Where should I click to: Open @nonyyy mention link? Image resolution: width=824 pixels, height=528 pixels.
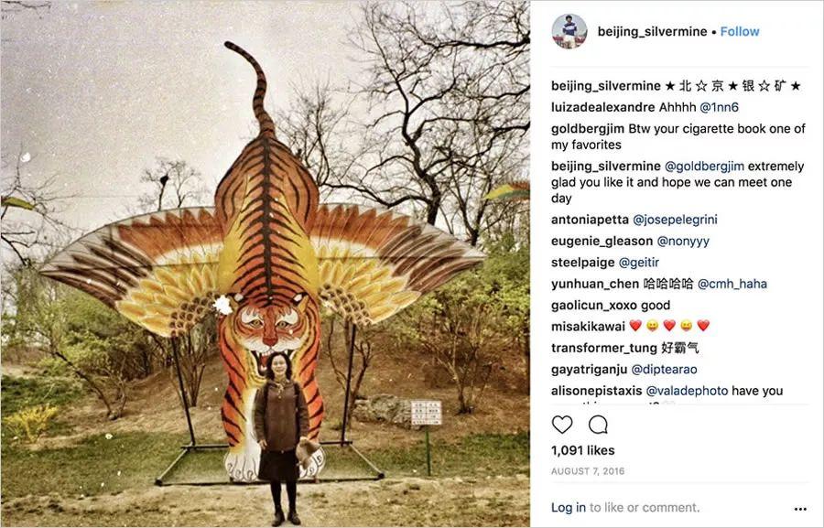[683, 242]
